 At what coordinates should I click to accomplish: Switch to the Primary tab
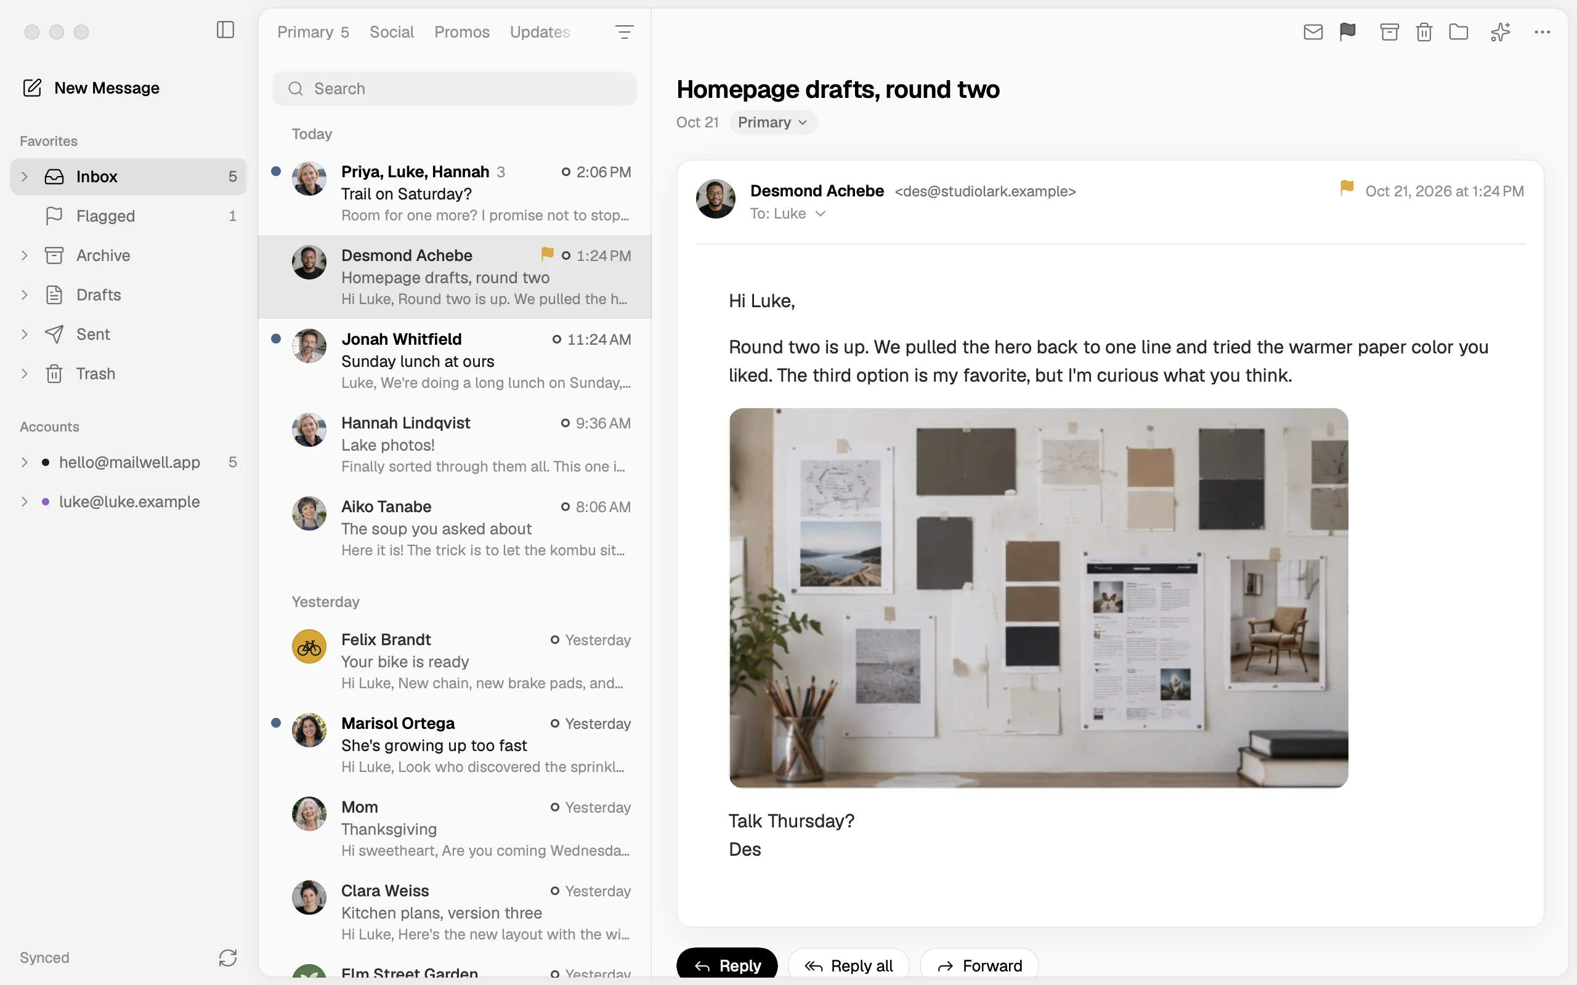pyautogui.click(x=313, y=32)
